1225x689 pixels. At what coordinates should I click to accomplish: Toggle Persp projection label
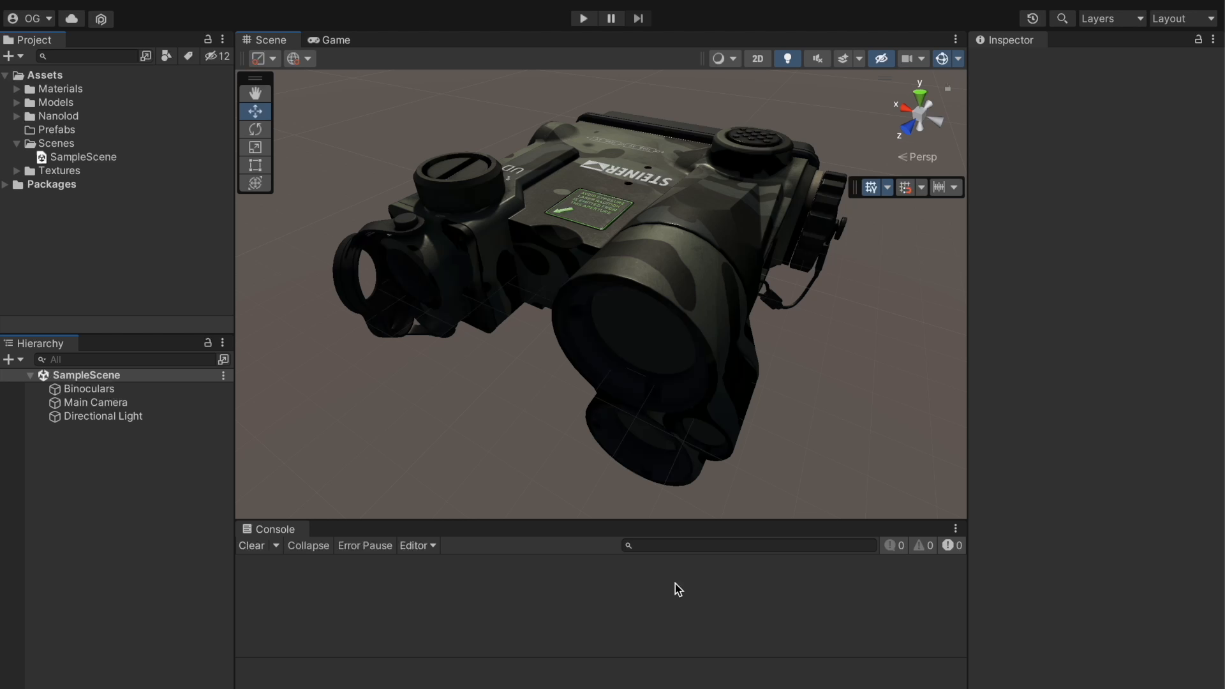point(917,157)
